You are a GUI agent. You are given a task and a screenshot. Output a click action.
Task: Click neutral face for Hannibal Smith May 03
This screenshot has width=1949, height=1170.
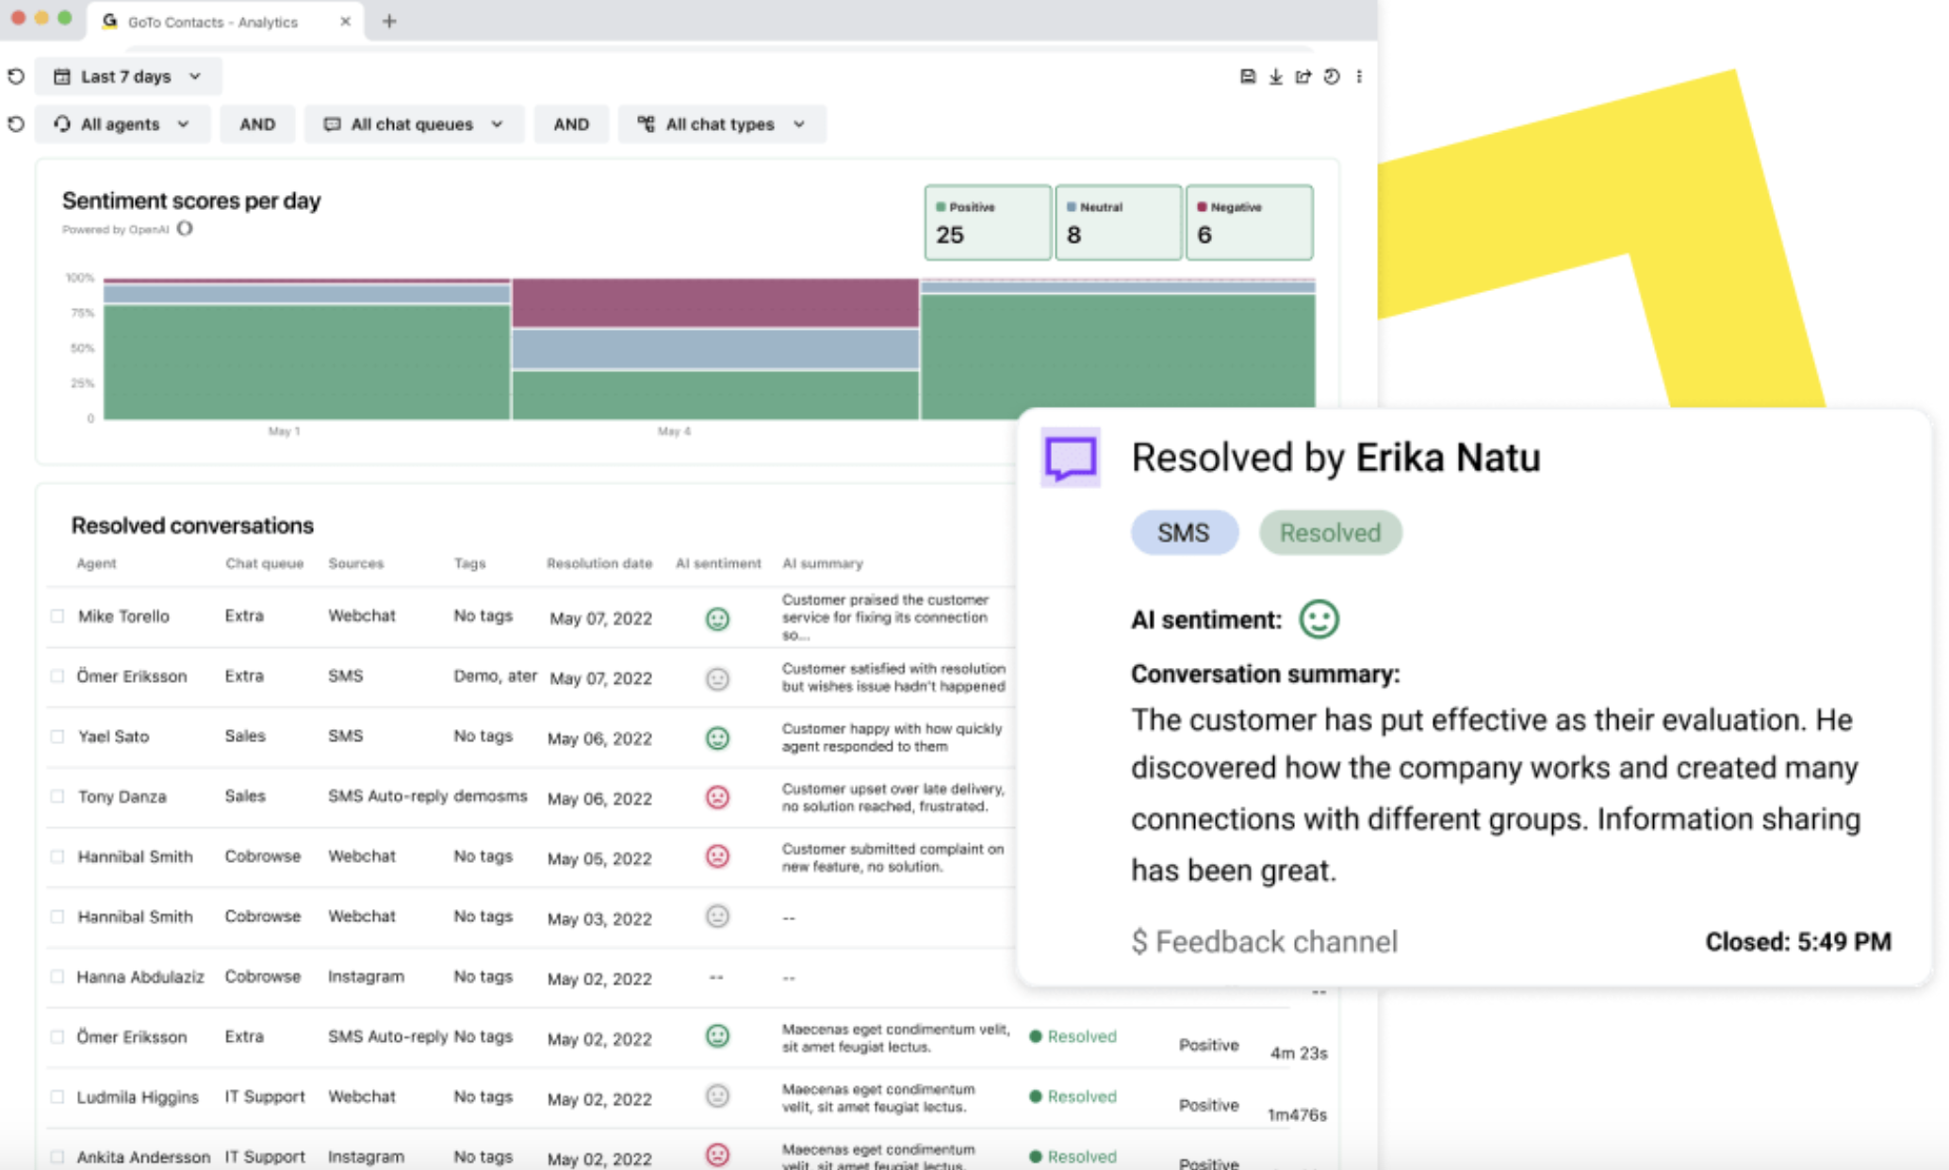[717, 916]
